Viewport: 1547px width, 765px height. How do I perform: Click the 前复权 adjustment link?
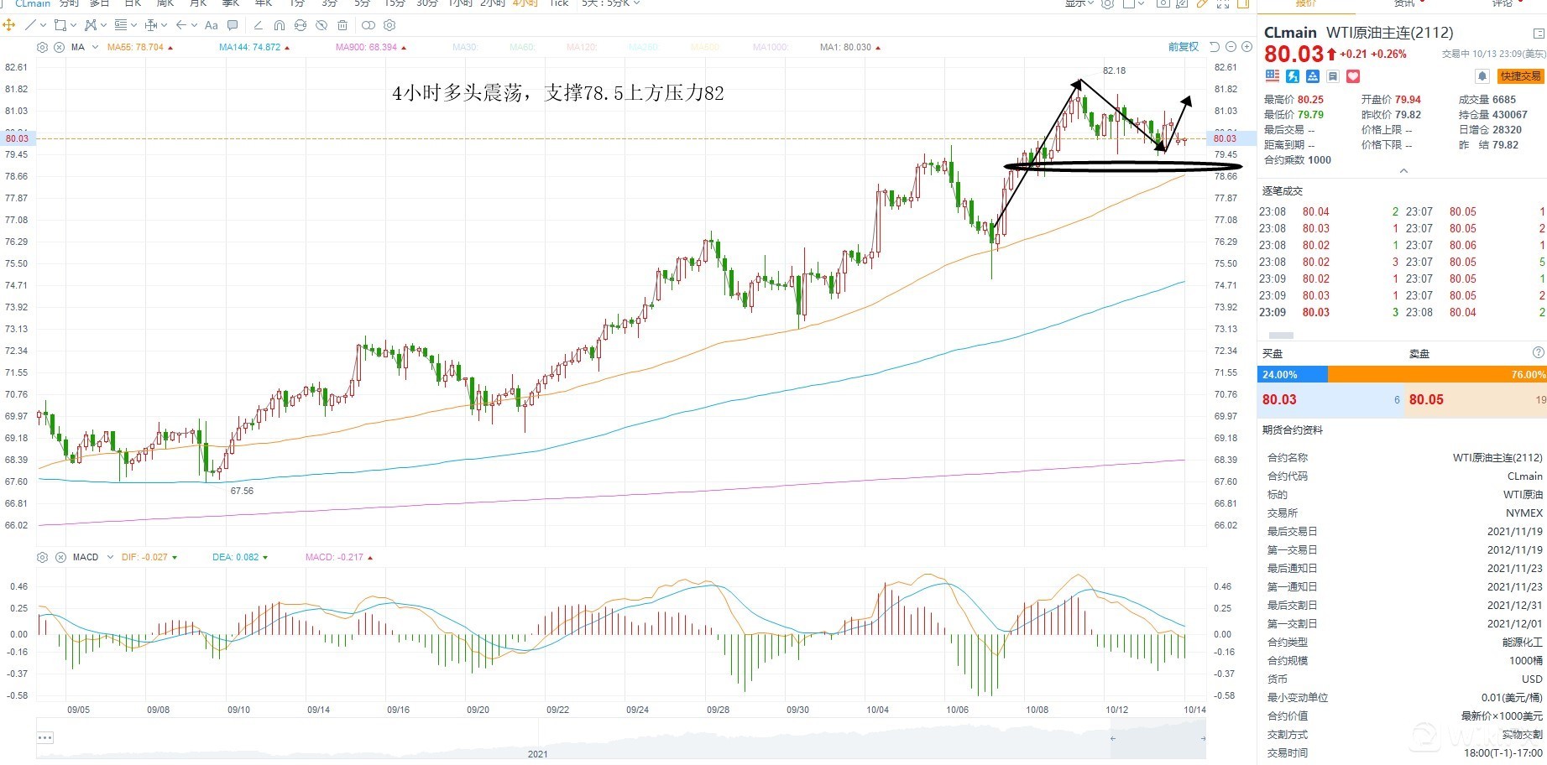click(1184, 47)
